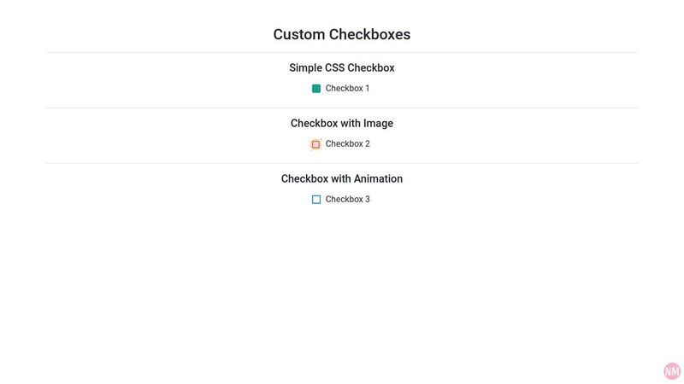The height and width of the screenshot is (384, 684).
Task: Click the word "Animation" in the heading
Action: point(378,178)
